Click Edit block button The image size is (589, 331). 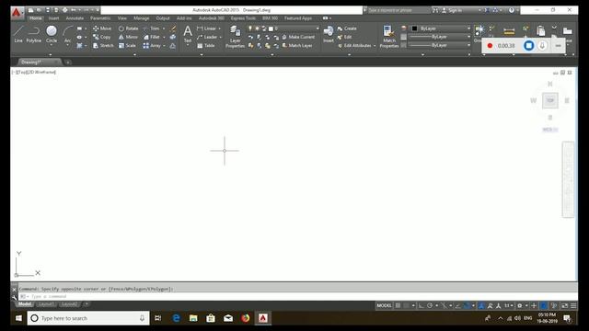344,37
